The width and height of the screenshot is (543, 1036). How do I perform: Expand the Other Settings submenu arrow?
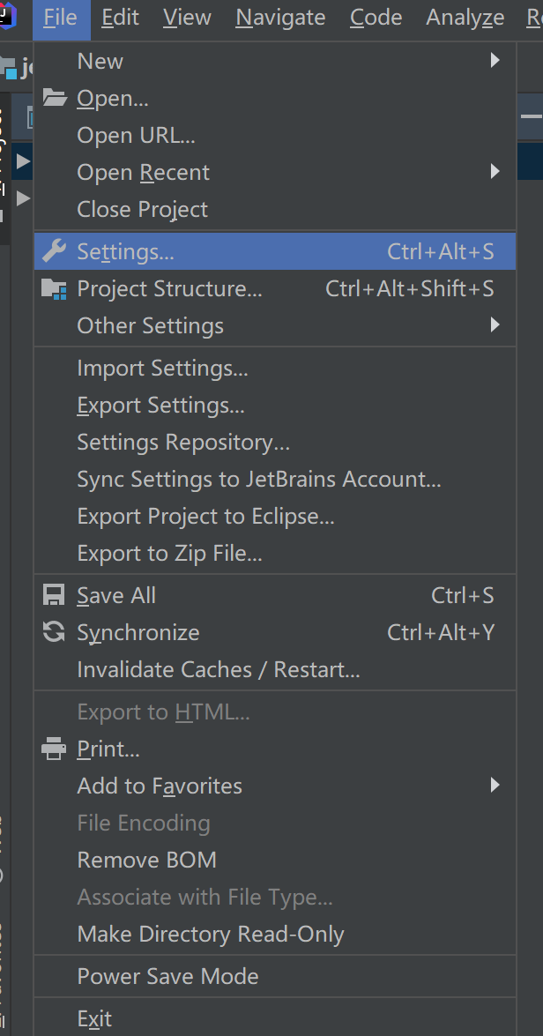click(495, 325)
